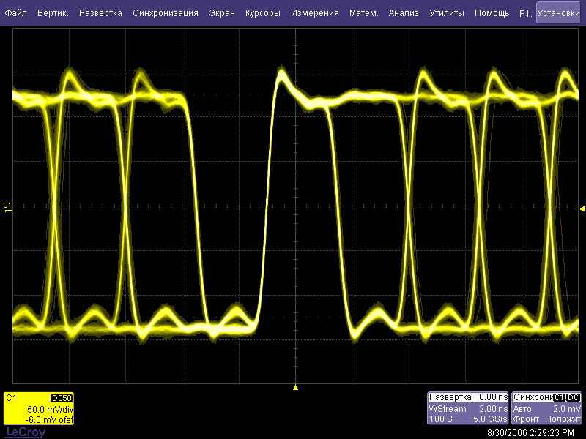586x439 pixels.
Task: Open the Курсоры menu
Action: pyautogui.click(x=263, y=13)
